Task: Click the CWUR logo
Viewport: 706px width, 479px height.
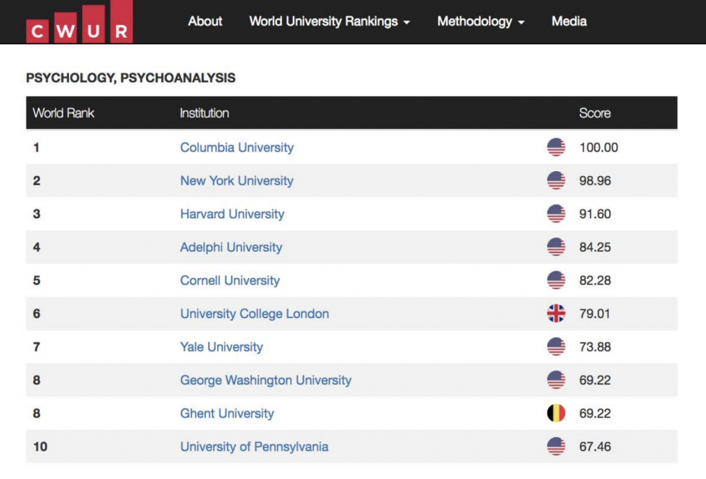Action: coord(79,21)
